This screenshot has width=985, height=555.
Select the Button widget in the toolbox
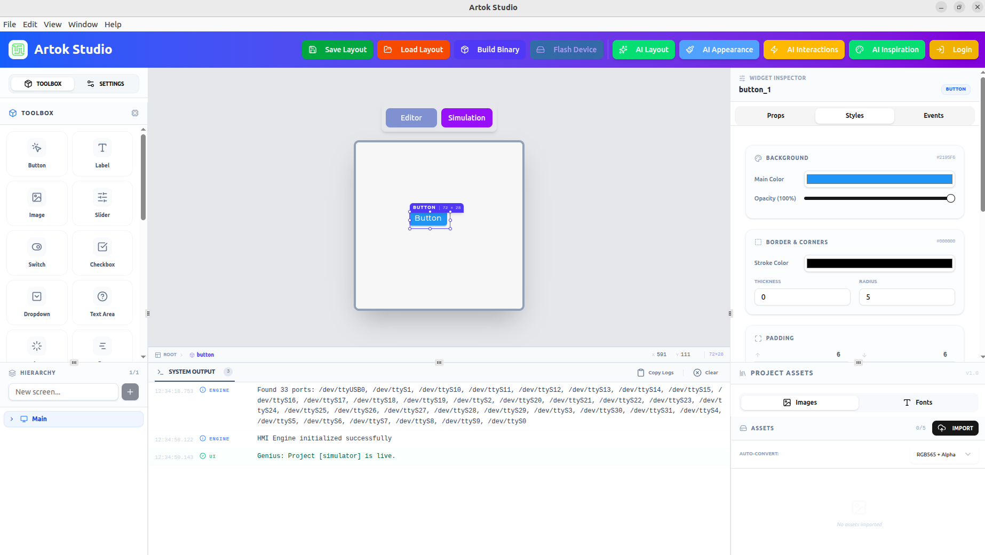coord(37,154)
